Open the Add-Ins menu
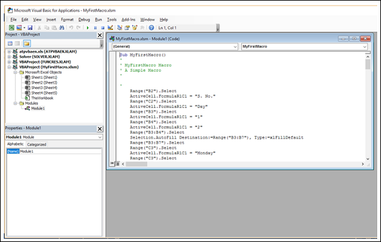The width and height of the screenshot is (381, 242). [128, 20]
